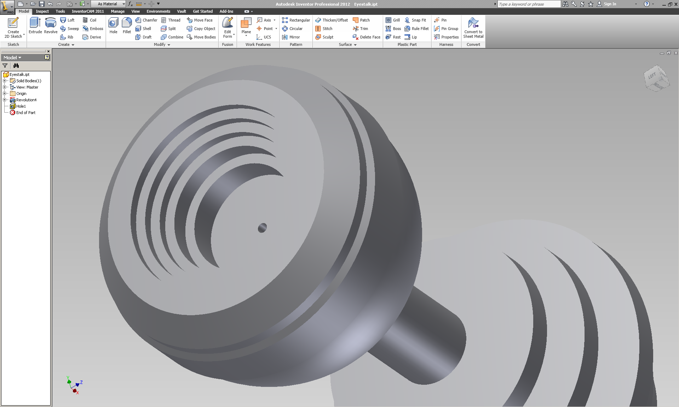Select Rectangular pattern tool
This screenshot has width=679, height=407.
click(296, 20)
